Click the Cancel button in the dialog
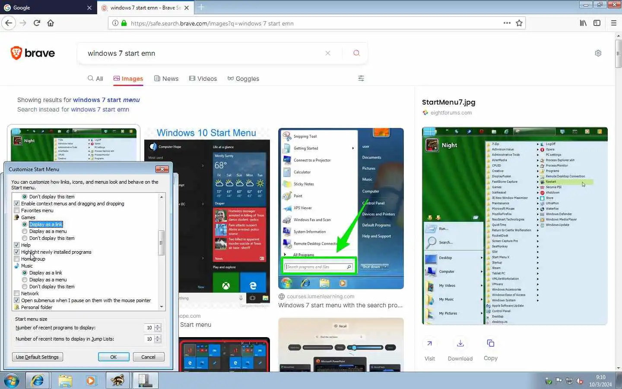622x389 pixels. 148,357
